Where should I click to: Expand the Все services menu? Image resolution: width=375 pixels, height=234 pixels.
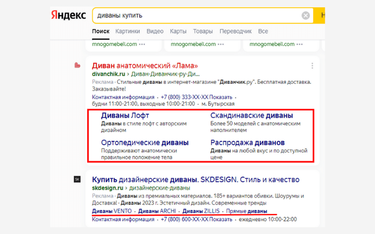(x=263, y=31)
